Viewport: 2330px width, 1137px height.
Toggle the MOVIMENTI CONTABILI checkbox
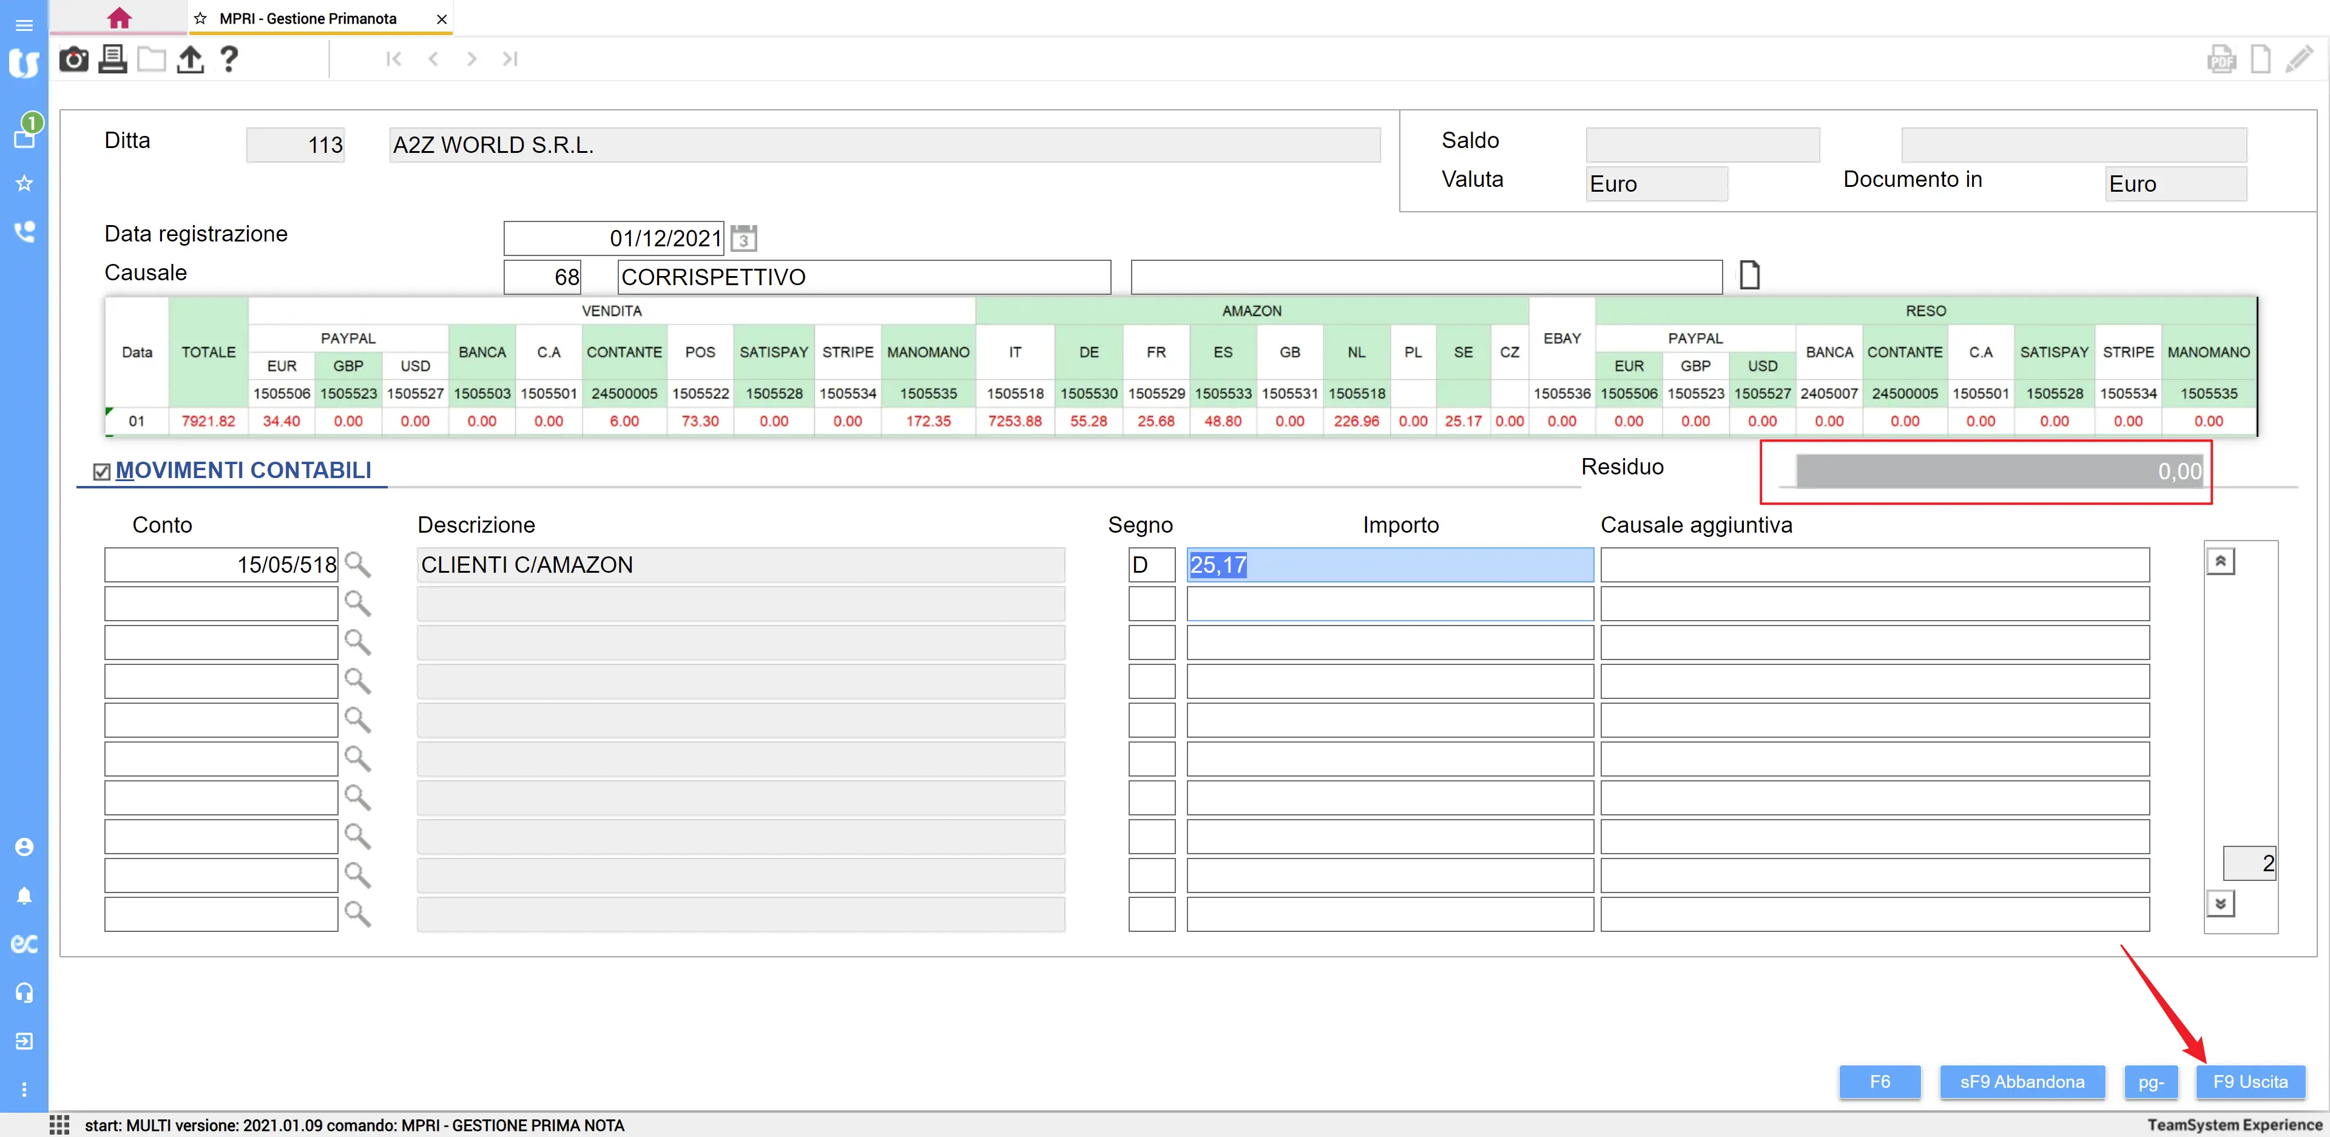coord(102,471)
